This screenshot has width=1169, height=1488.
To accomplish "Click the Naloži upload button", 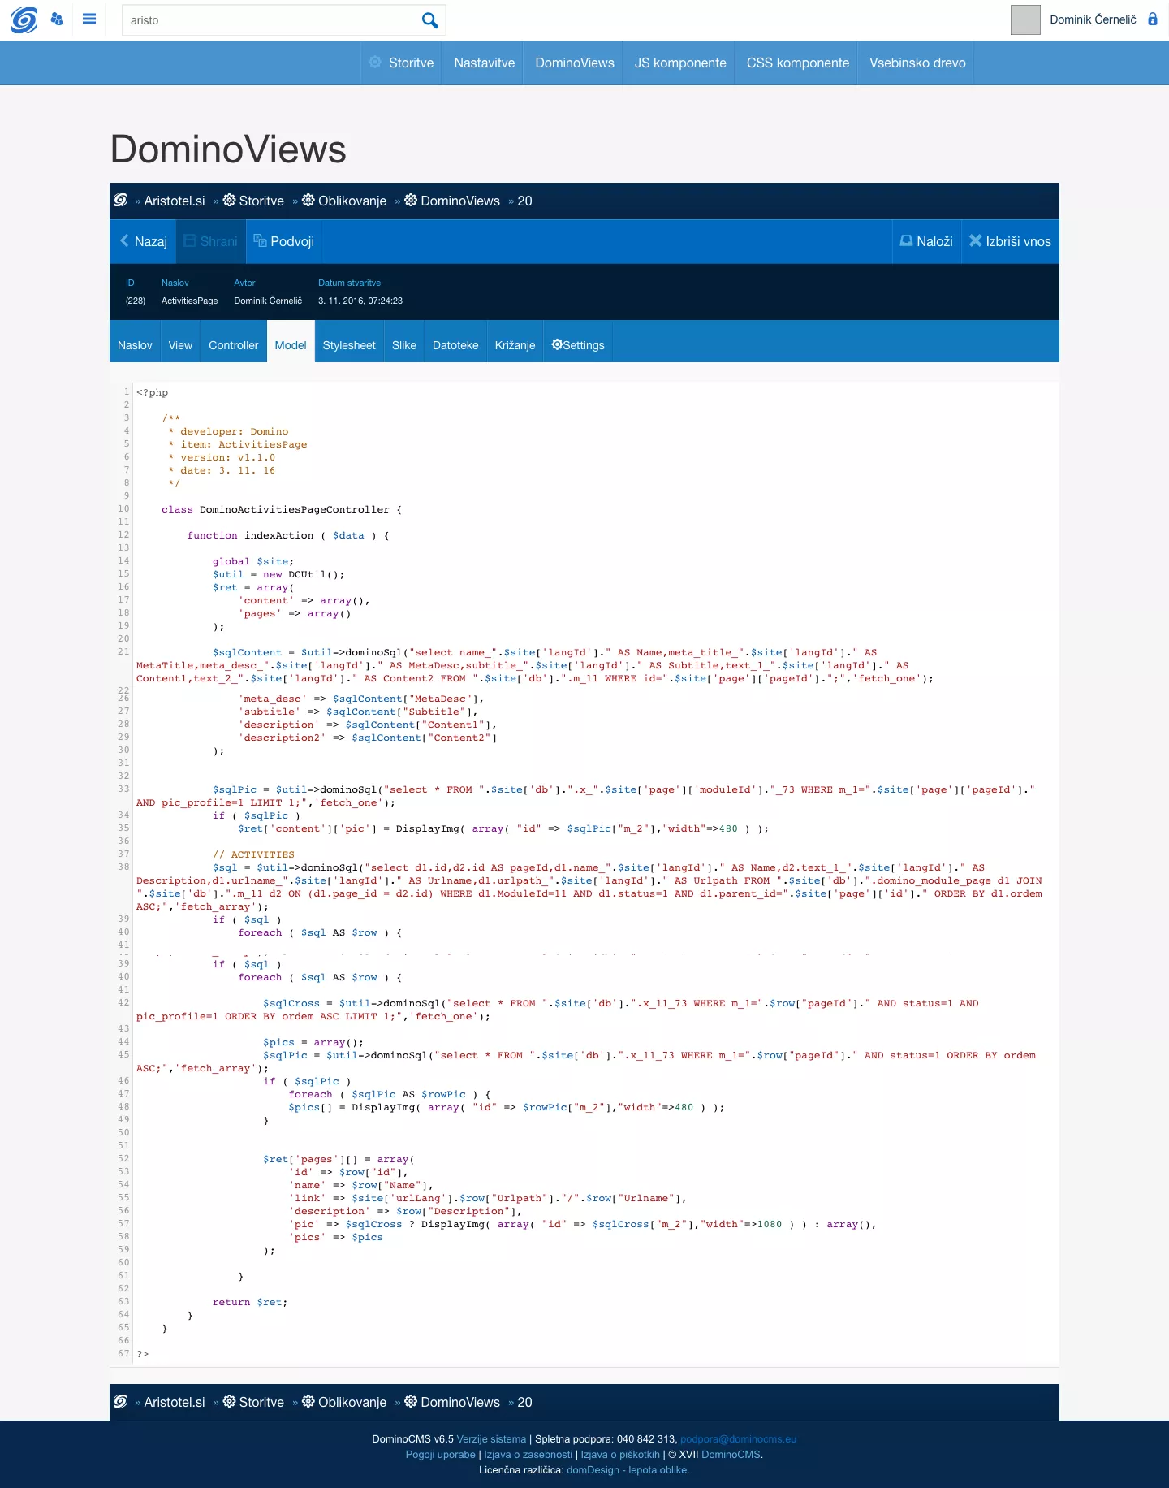I will point(926,241).
